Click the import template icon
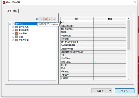Image resolution: width=139 pixels, height=98 pixels. (50, 19)
